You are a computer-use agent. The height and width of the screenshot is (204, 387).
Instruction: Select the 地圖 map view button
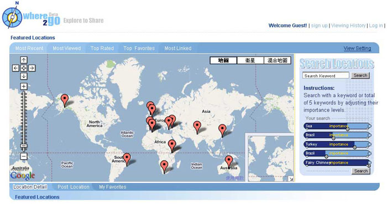click(223, 60)
